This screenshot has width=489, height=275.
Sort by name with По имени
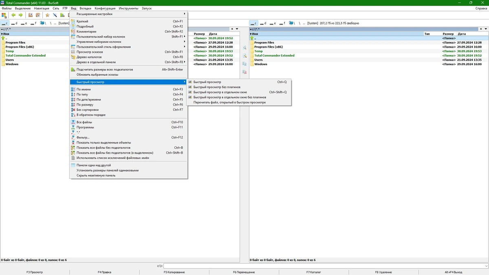pyautogui.click(x=128, y=89)
